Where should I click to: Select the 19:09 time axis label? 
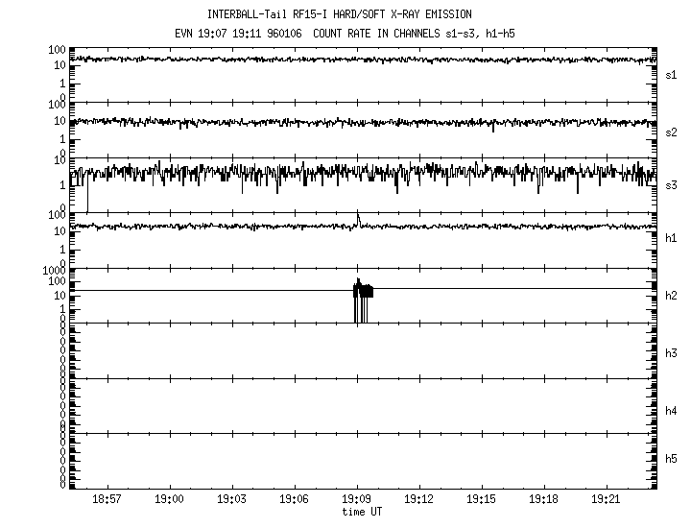coord(356,500)
